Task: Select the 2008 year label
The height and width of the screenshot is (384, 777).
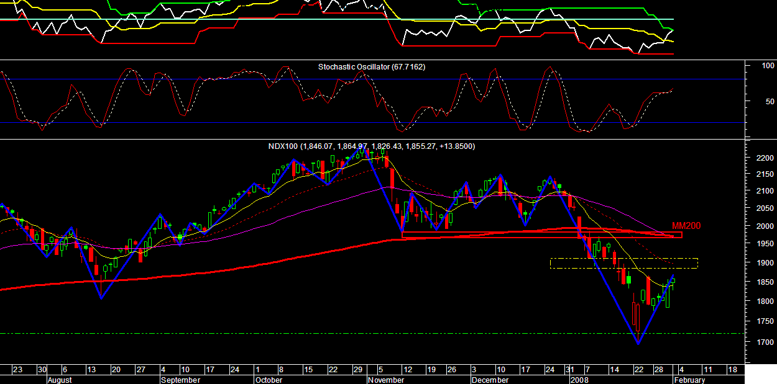Action: (x=579, y=380)
